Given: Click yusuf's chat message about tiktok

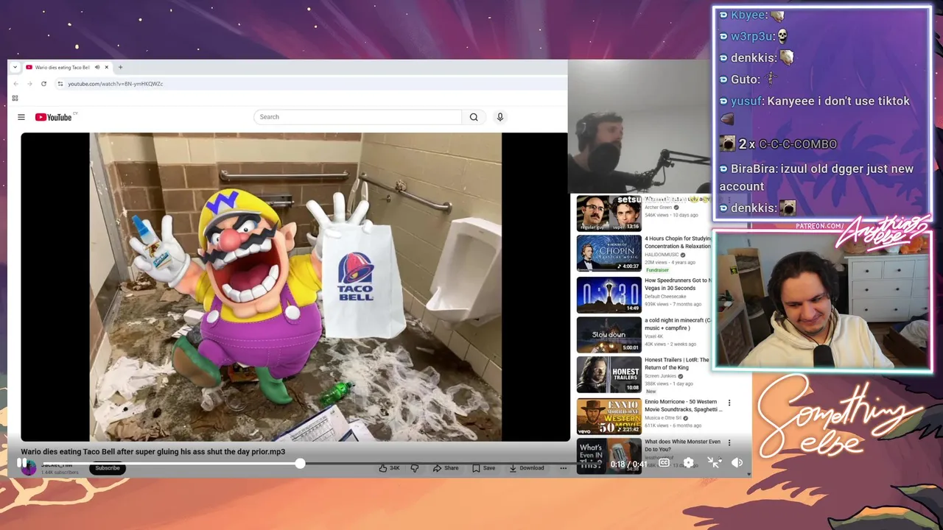Looking at the screenshot, I should tap(814, 109).
